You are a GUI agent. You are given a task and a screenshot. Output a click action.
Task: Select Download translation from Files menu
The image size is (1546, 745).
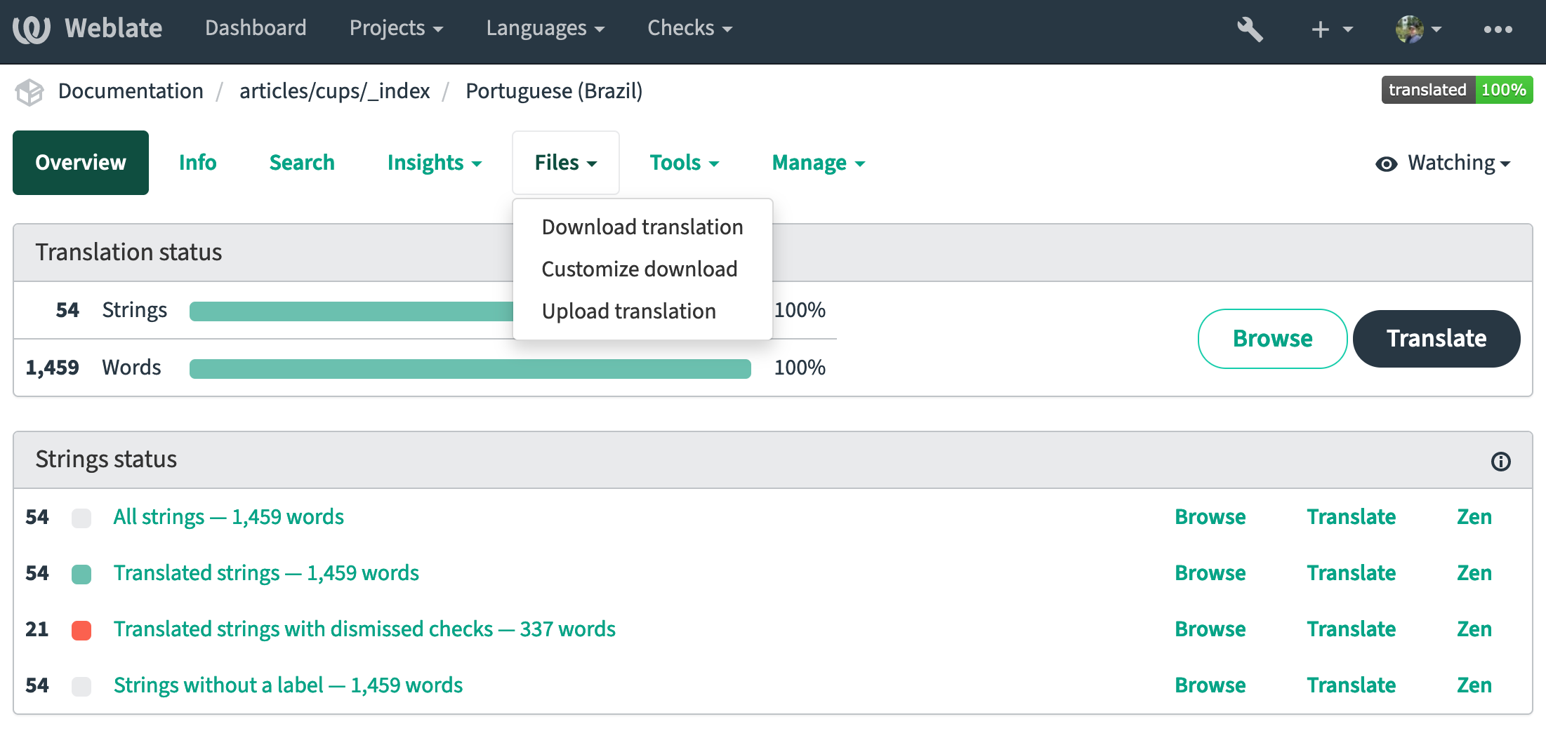642,227
